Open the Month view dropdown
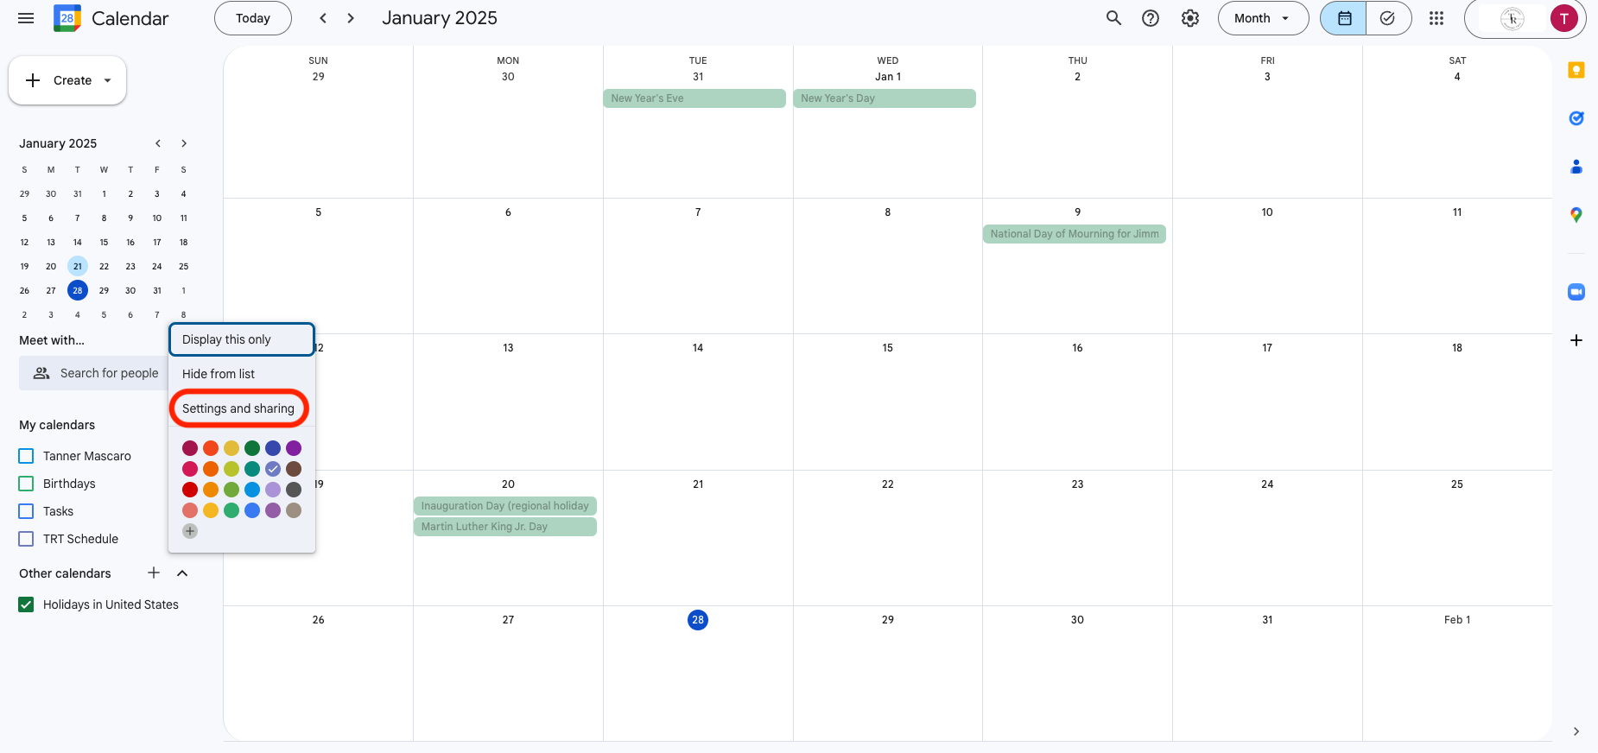 [x=1263, y=18]
